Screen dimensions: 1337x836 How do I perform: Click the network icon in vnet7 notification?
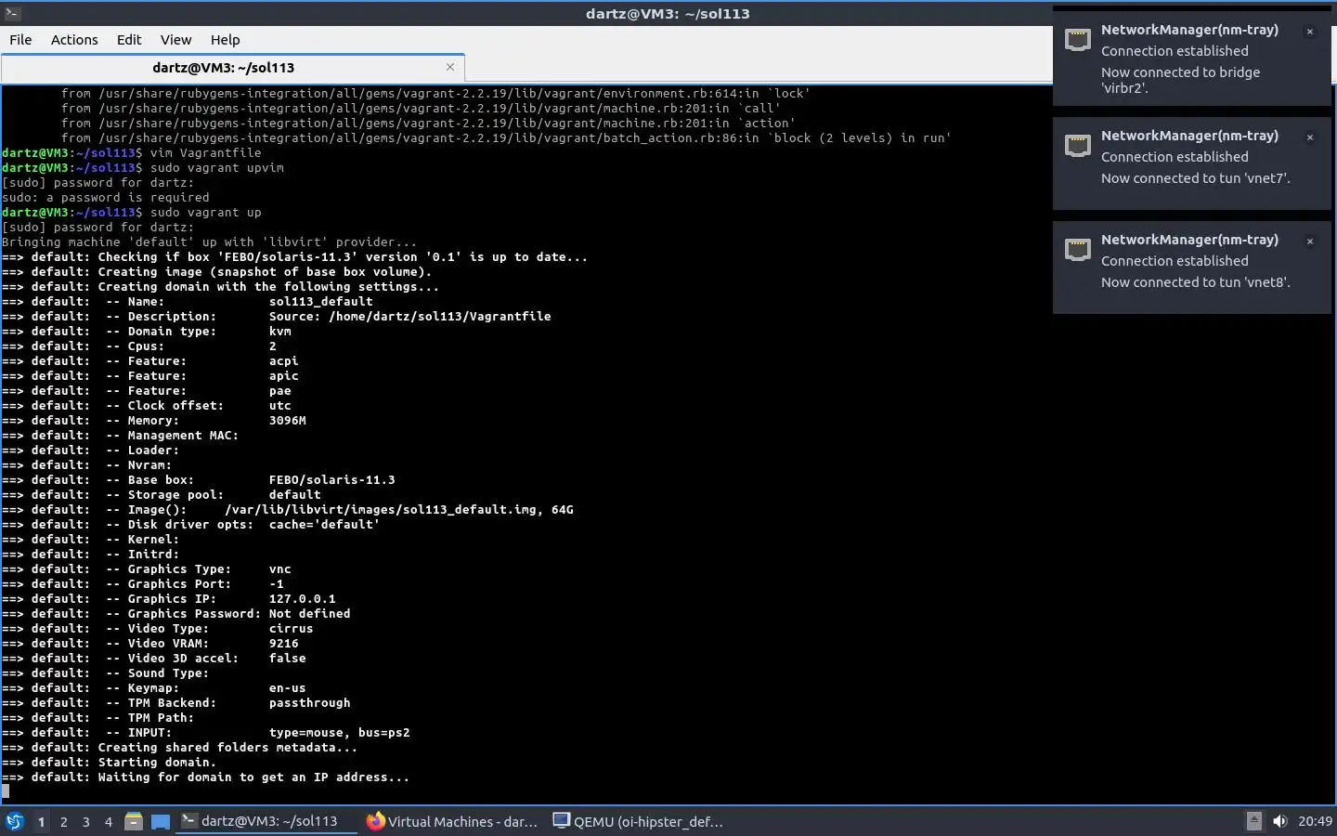[1077, 146]
